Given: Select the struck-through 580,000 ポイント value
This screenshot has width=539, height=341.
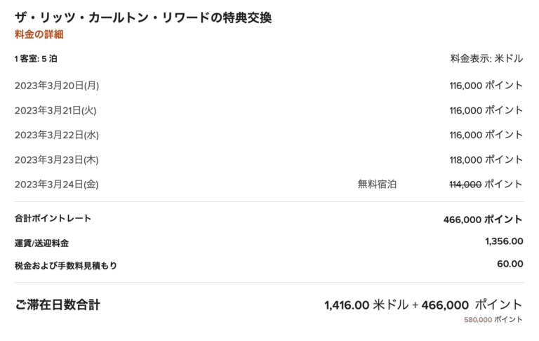Looking at the screenshot, I should (493, 320).
